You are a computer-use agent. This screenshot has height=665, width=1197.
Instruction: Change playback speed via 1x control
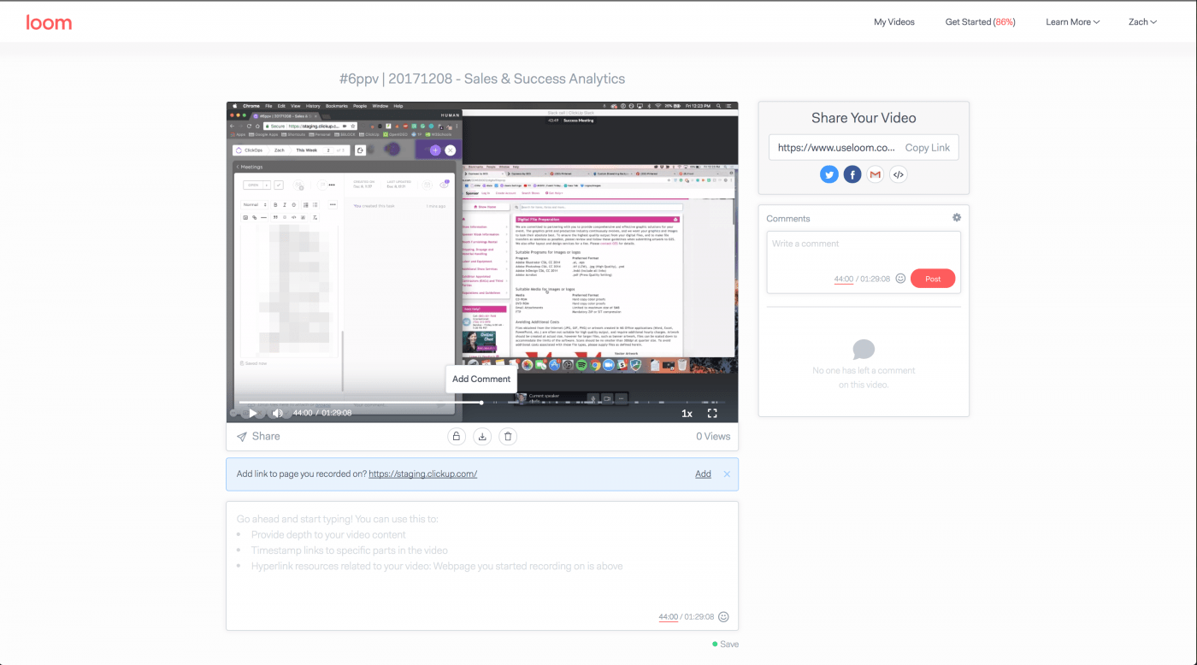pyautogui.click(x=687, y=414)
